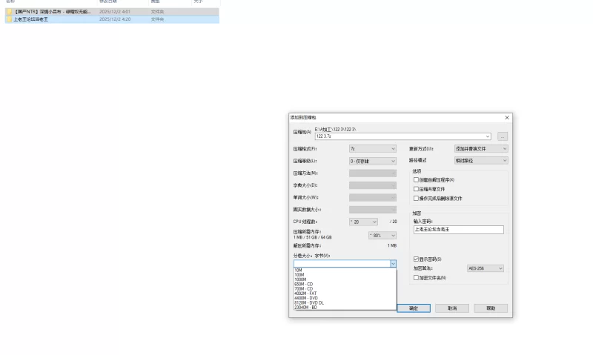
Task: Click the 分卷大小 volume size text field
Action: pyautogui.click(x=342, y=264)
